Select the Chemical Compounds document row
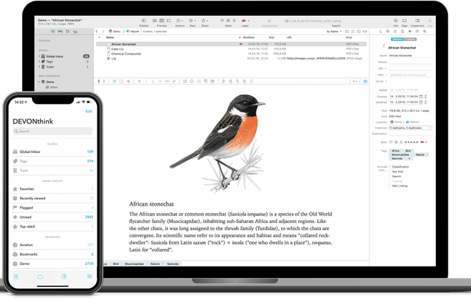The width and height of the screenshot is (471, 300). tap(231, 54)
